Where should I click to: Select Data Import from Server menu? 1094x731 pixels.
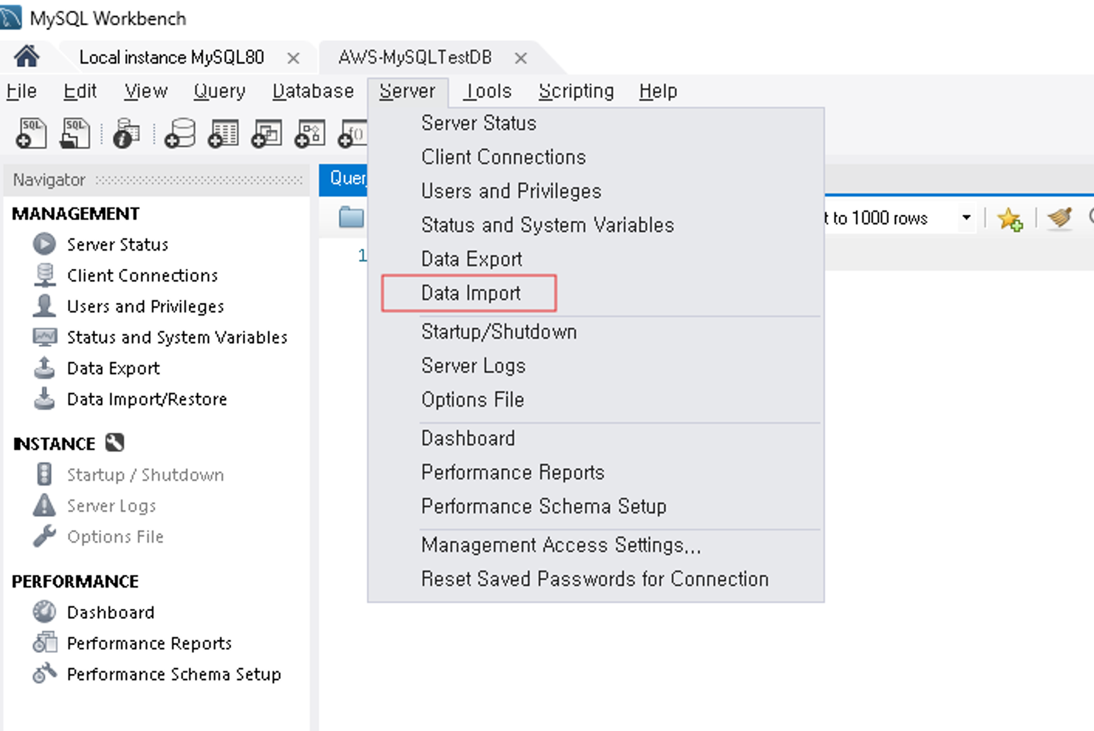(x=470, y=293)
